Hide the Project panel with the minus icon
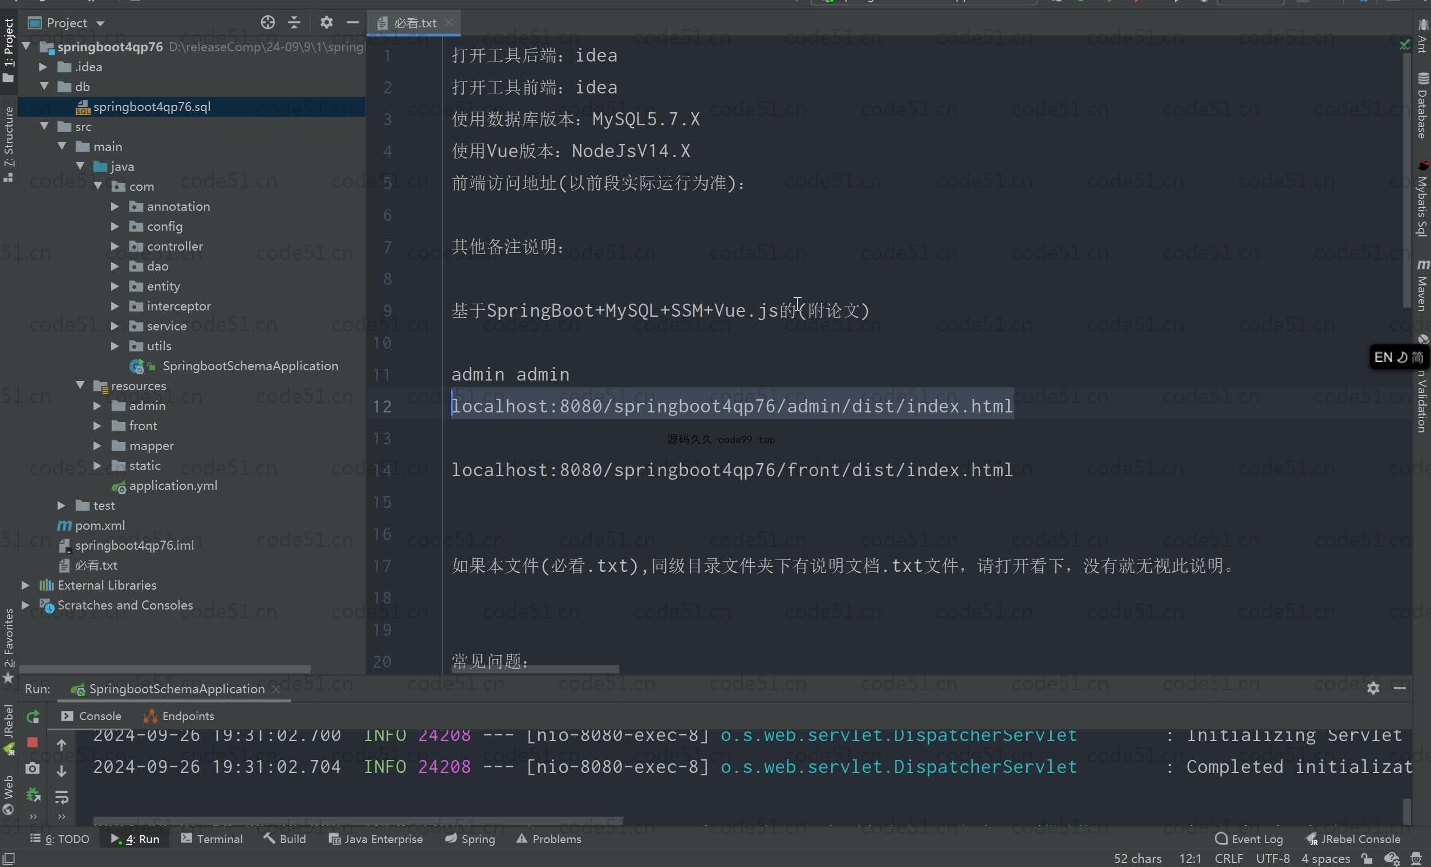The height and width of the screenshot is (867, 1431). click(x=352, y=23)
